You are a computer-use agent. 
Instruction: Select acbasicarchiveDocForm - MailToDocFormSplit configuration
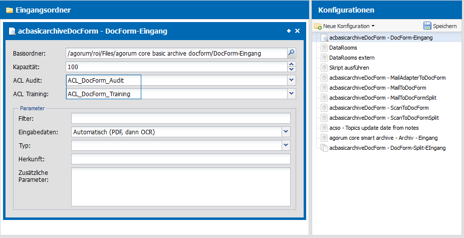tap(383, 98)
